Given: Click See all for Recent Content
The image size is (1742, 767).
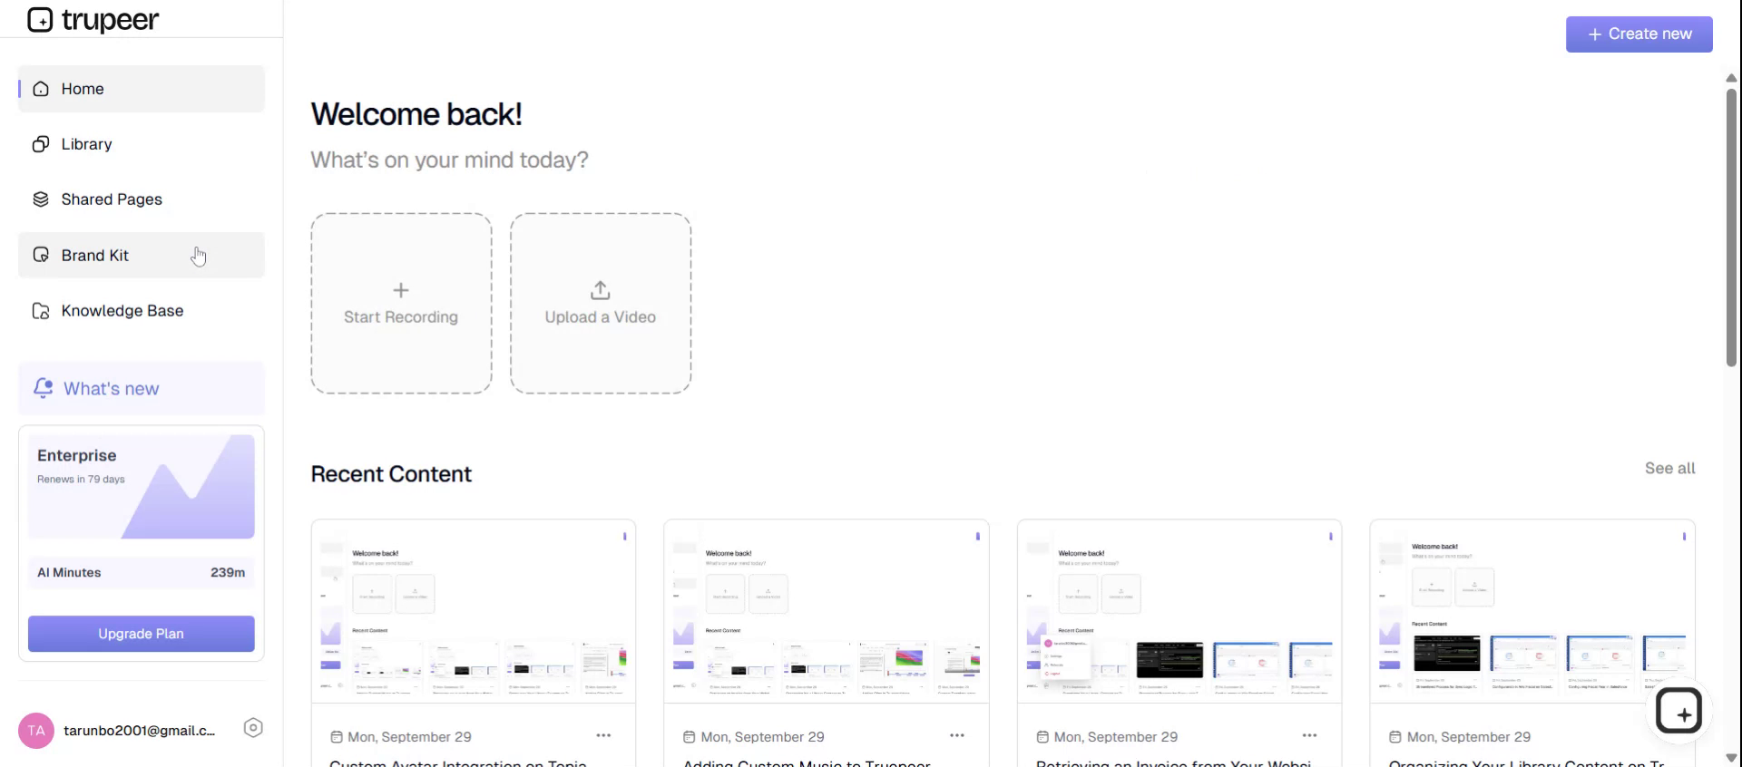Looking at the screenshot, I should click(x=1669, y=469).
